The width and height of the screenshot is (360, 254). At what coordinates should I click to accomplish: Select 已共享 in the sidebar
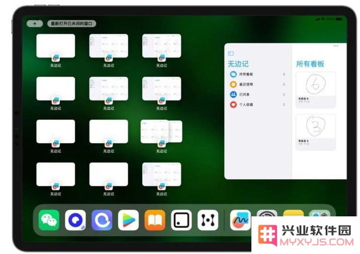[x=257, y=94]
